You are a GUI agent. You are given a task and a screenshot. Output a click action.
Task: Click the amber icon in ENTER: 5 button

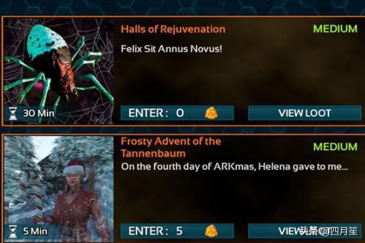point(211,231)
